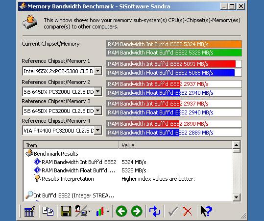Click the Value column header
This screenshot has width=264, height=221.
[175, 145]
